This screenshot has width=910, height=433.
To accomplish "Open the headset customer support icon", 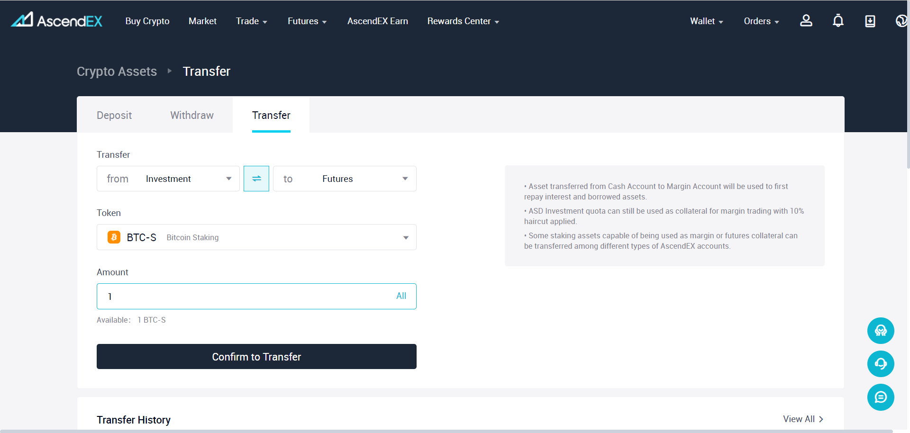I will coord(881,364).
